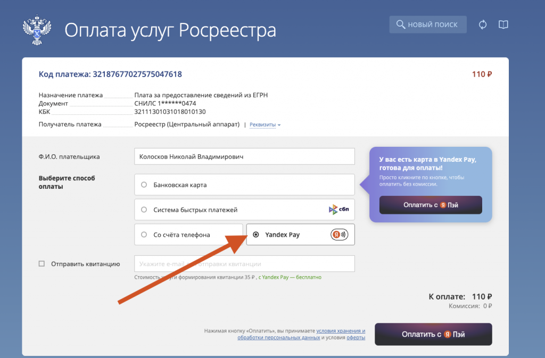Click payment code 32187677027575047618
The image size is (545, 358).
[137, 74]
